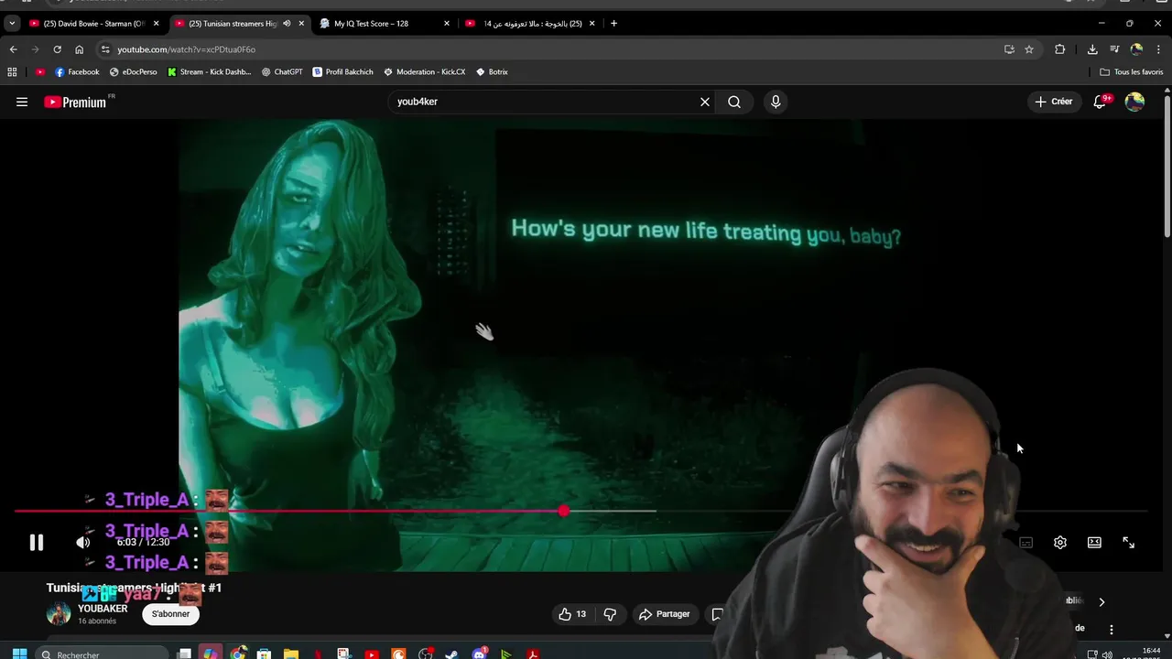Open the YouTube account avatar menu
Screen dimensions: 1172x659
click(x=1134, y=102)
